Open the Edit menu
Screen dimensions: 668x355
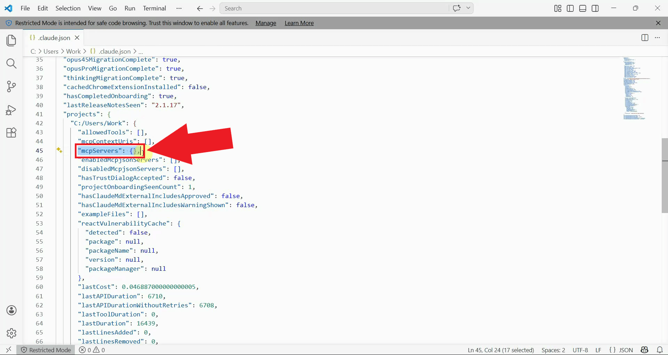[x=43, y=8]
